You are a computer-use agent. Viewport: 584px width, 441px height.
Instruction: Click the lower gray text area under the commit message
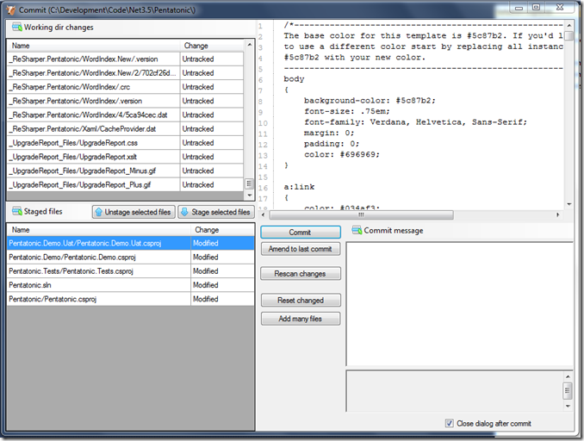coord(455,391)
